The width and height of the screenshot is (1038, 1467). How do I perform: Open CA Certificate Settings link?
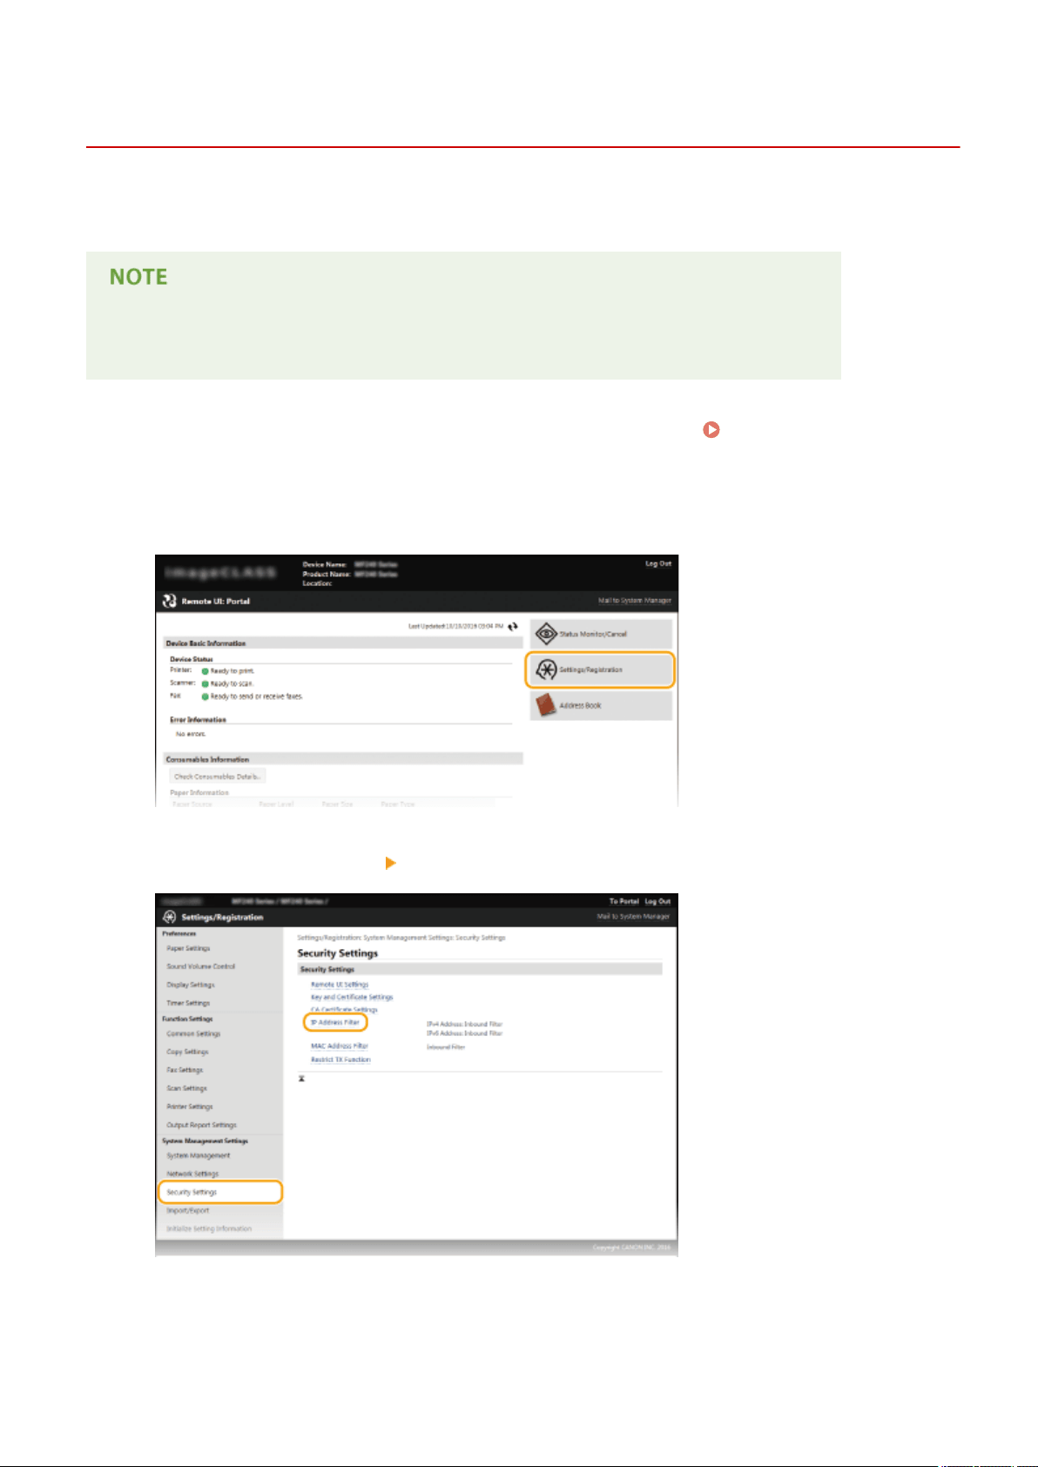click(x=344, y=1009)
